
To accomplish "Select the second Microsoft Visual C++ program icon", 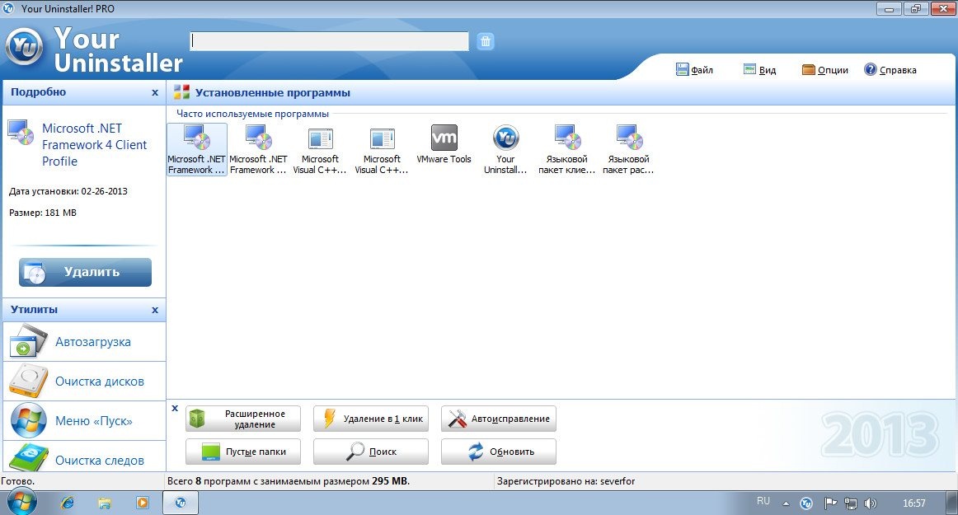I will (382, 150).
